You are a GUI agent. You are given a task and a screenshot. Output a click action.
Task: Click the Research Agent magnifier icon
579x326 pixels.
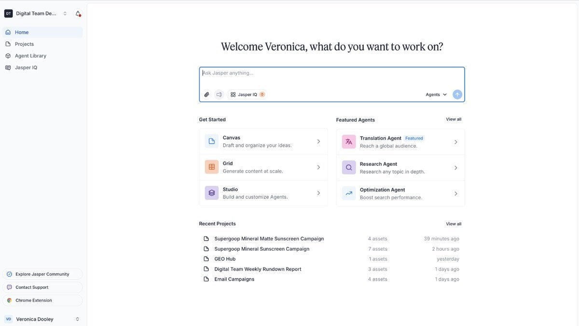349,168
